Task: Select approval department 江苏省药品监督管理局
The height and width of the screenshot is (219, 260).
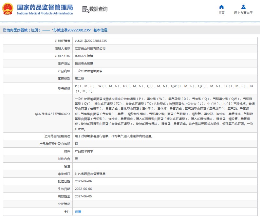Action: [90, 174]
